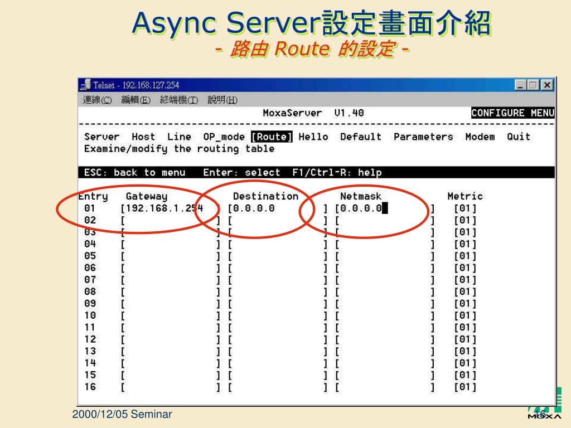
Task: Click entry number 10 in the table
Action: pos(90,315)
